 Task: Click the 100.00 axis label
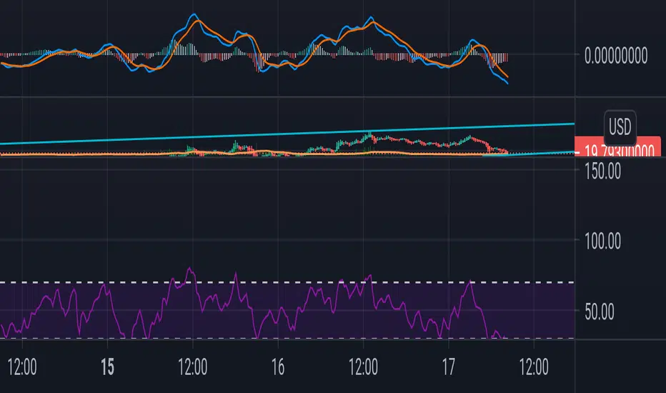(x=602, y=242)
